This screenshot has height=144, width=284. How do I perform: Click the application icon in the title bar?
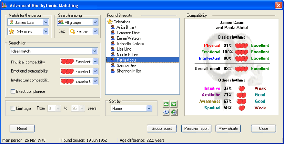click(x=4, y=5)
